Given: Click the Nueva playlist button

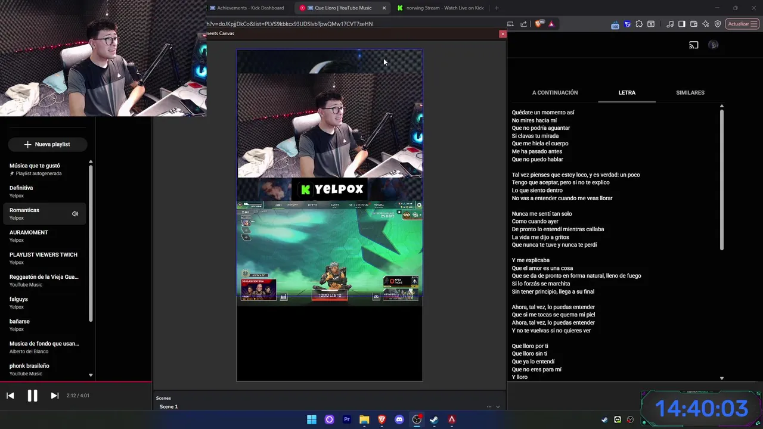Looking at the screenshot, I should [47, 144].
